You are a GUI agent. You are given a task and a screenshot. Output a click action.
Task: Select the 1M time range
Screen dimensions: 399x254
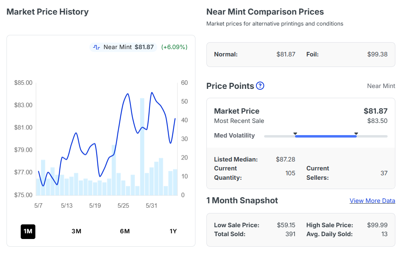28,231
